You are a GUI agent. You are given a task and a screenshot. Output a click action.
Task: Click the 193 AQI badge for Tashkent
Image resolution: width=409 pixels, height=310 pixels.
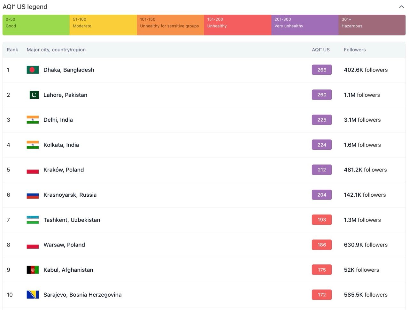click(321, 220)
